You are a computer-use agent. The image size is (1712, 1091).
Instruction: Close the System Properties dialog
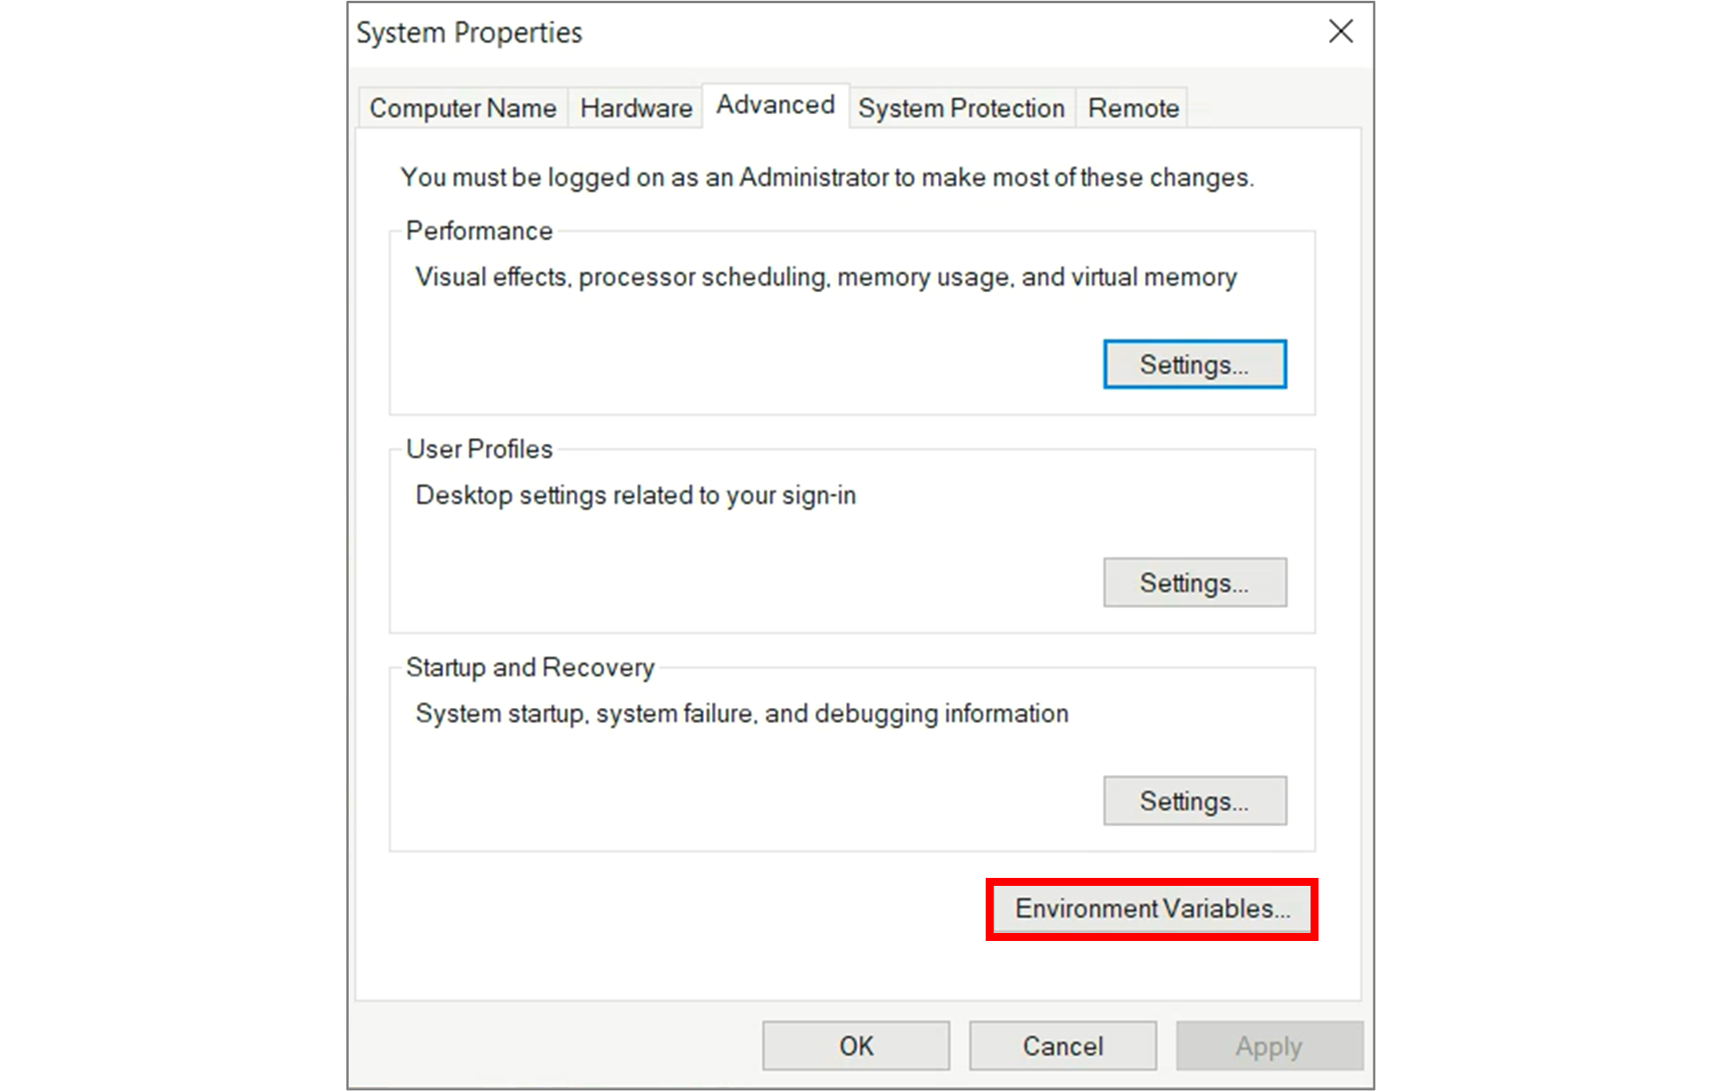pyautogui.click(x=1341, y=32)
